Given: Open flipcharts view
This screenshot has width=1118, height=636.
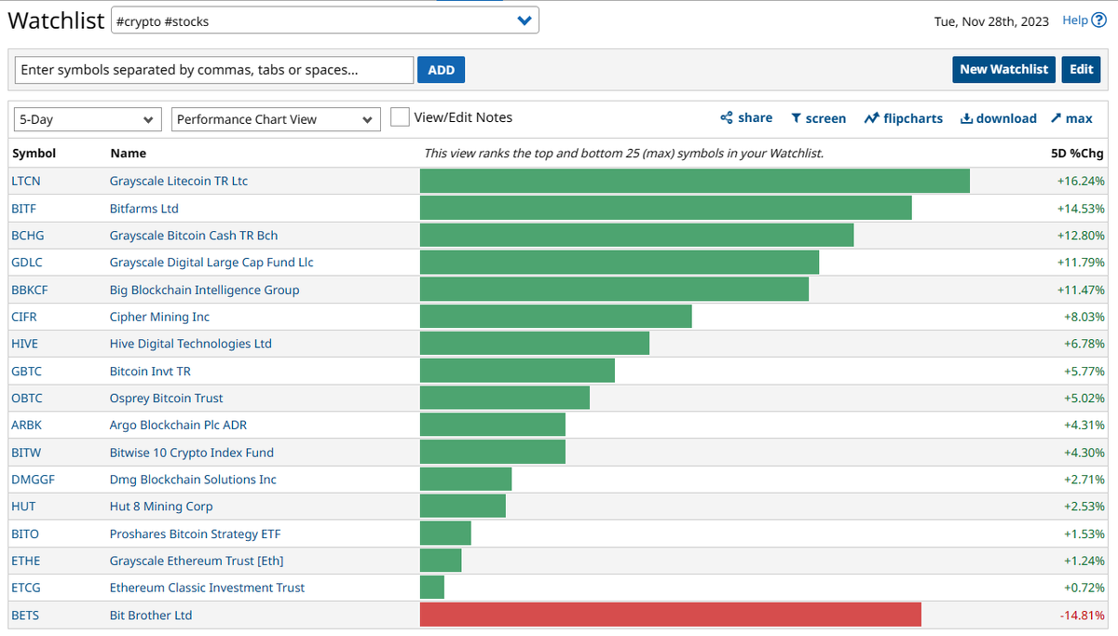Looking at the screenshot, I should [x=903, y=118].
